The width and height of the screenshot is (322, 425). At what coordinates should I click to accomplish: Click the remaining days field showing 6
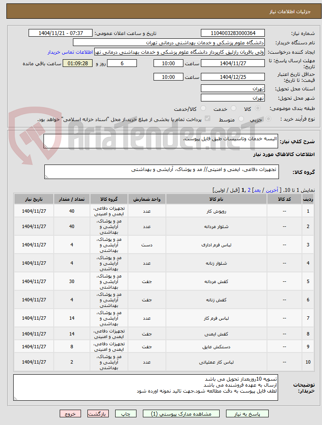(122, 63)
